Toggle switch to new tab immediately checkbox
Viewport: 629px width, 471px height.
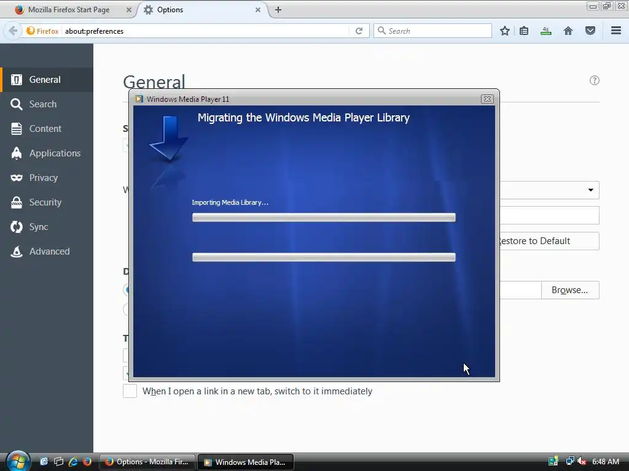[x=130, y=391]
